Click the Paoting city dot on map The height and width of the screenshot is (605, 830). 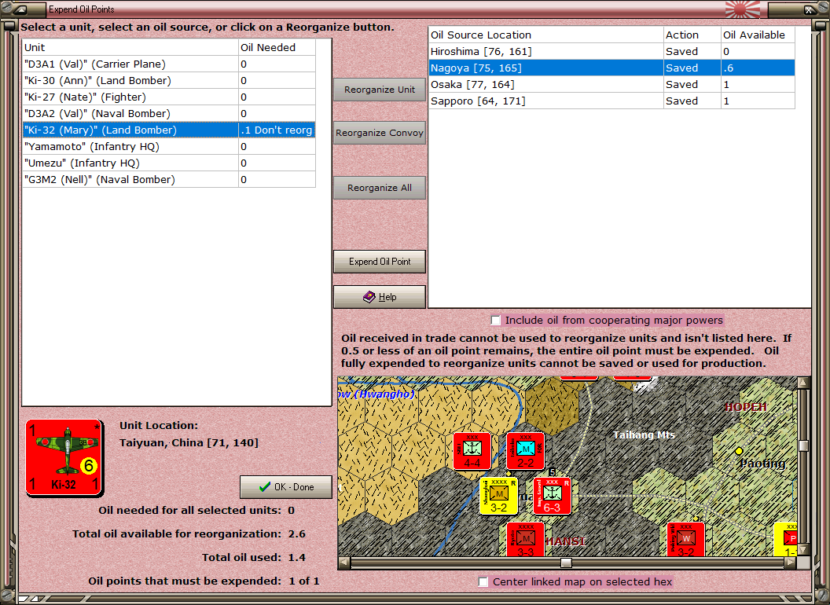[x=739, y=451]
